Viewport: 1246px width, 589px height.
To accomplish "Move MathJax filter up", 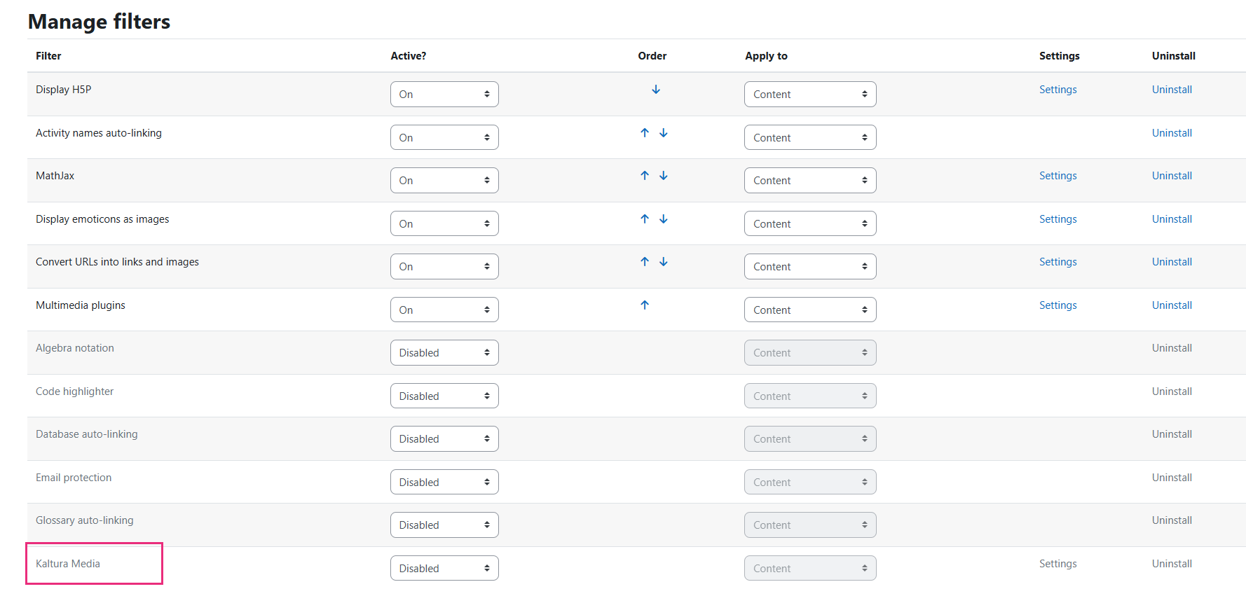I will [645, 176].
